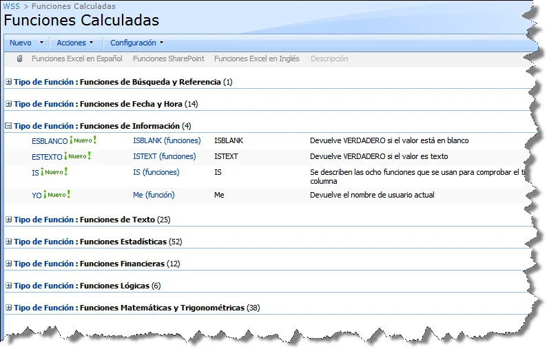Open the IS list item
Image resolution: width=547 pixels, height=349 pixels.
[35, 173]
